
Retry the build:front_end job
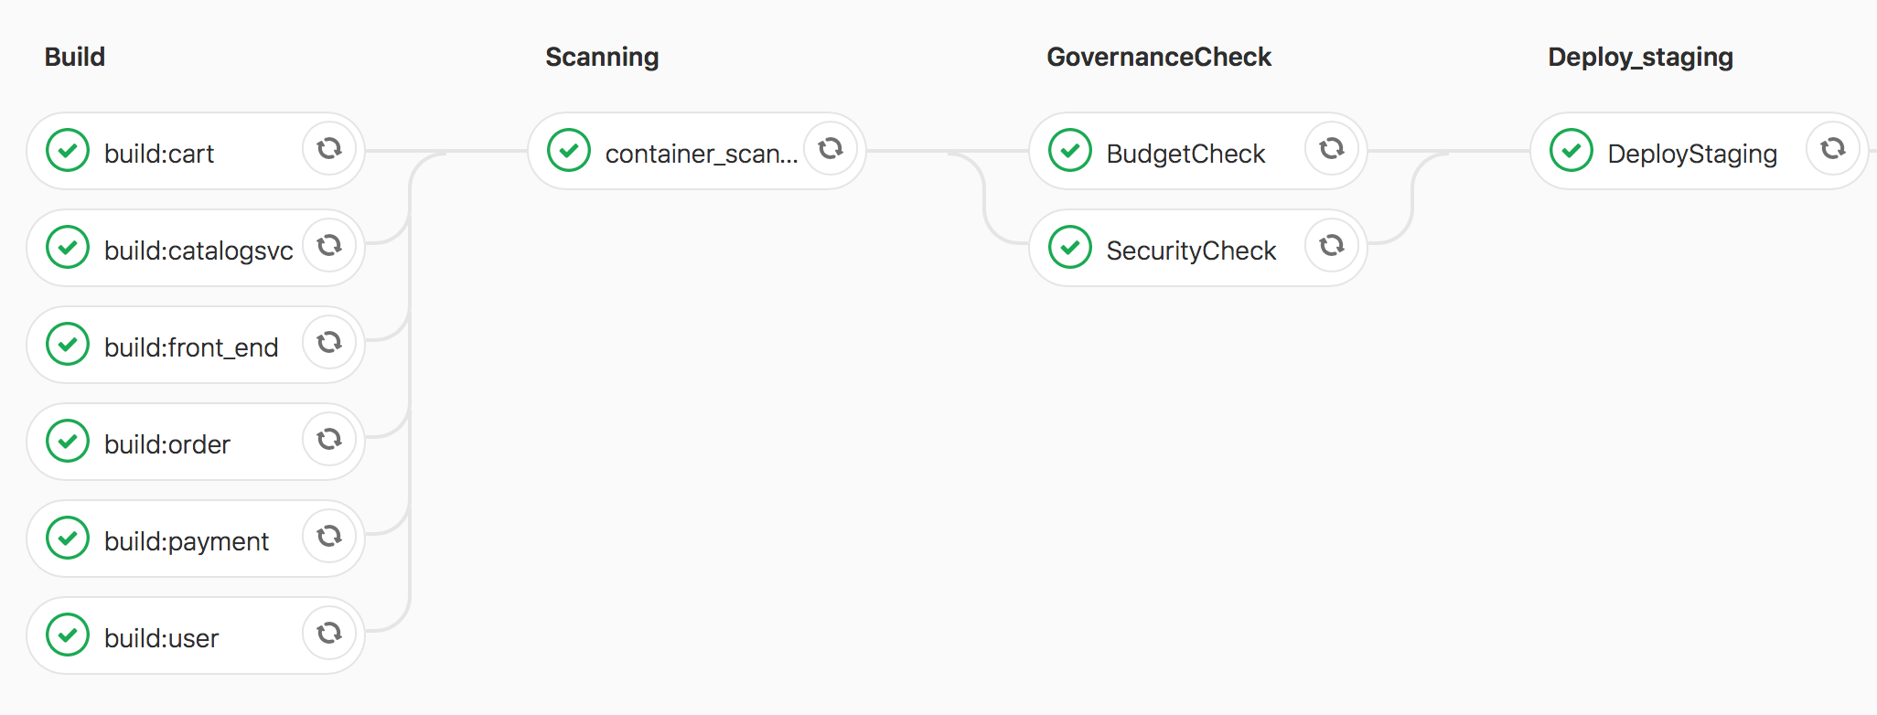point(329,343)
